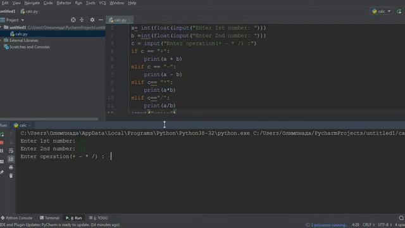Screen dimensions: 405x228
Task: Click the search icon in bottom-right corner
Action: coord(401,218)
